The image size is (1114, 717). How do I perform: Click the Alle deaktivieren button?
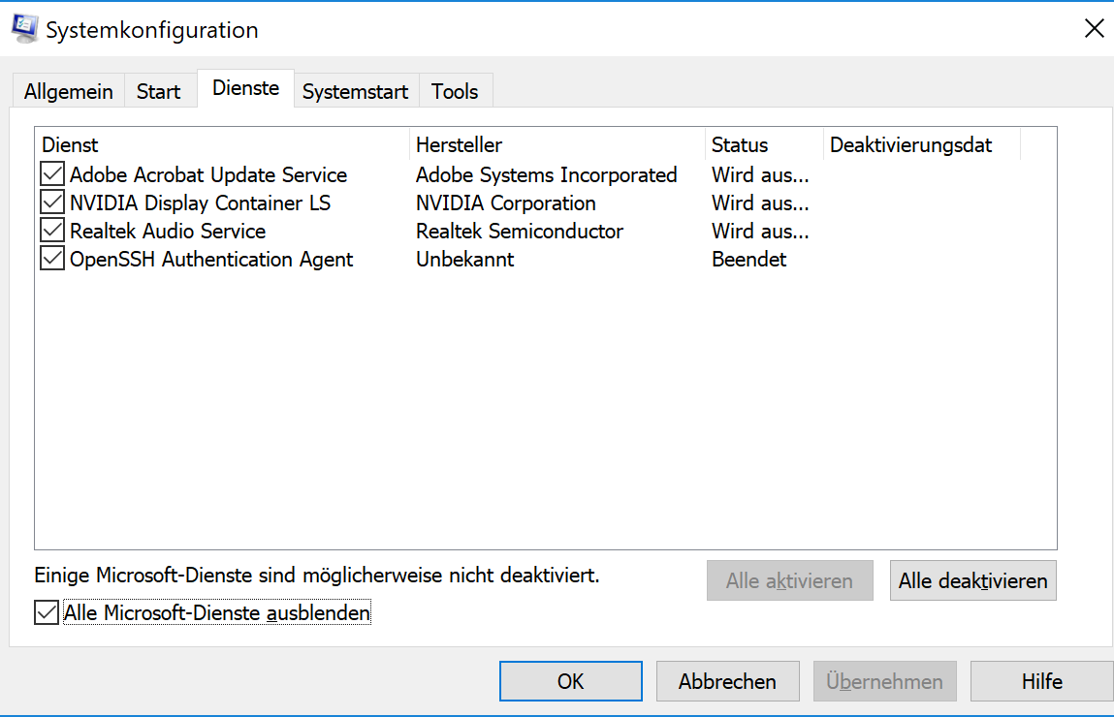(972, 580)
